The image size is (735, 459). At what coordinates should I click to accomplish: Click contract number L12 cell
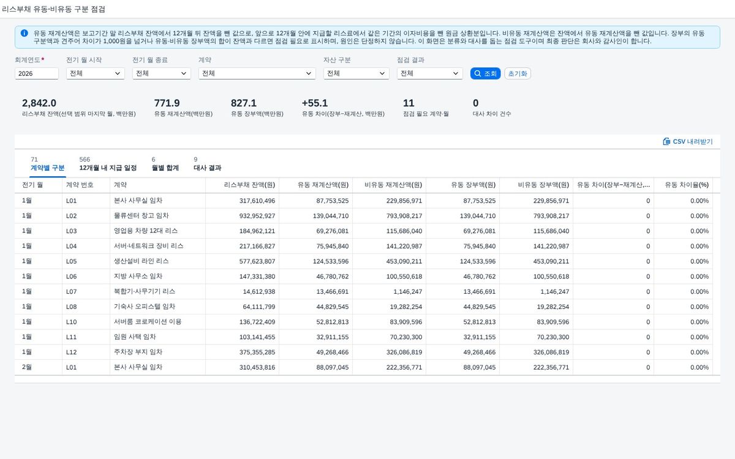(86, 352)
